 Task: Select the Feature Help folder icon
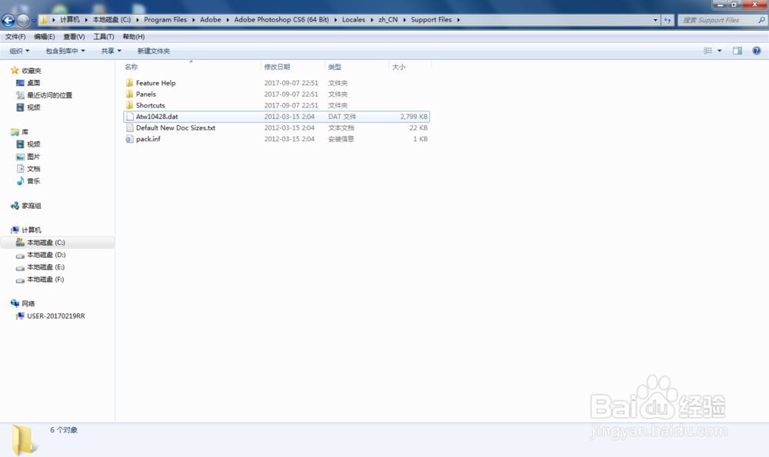click(129, 83)
